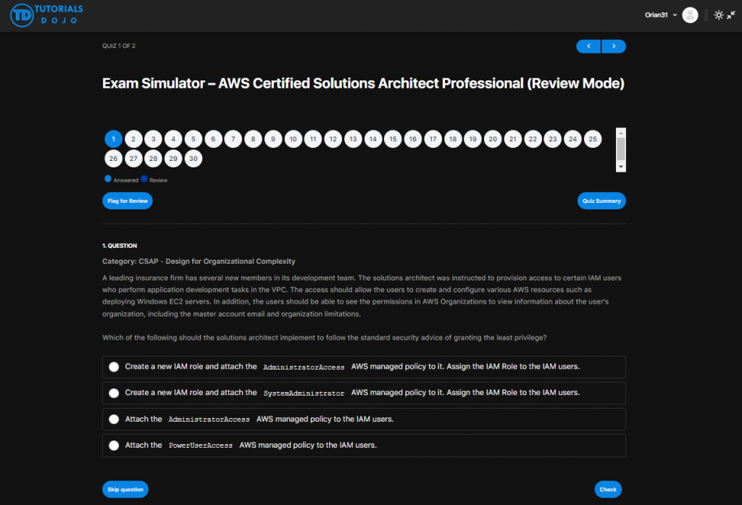This screenshot has height=505, width=742.
Task: Select the AdministratorAccess IAM role answer option
Action: pyautogui.click(x=114, y=367)
